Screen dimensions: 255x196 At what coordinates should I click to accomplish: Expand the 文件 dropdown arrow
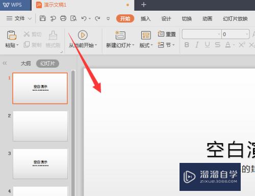30,18
